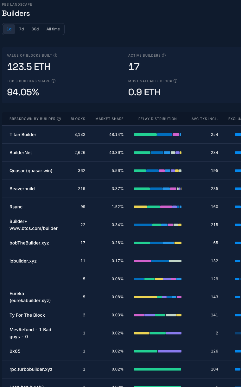
Task: Click help icon beside Active Builders
Action: tap(164, 55)
